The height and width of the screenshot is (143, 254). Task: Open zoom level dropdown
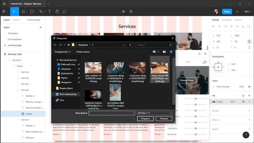(x=248, y=12)
